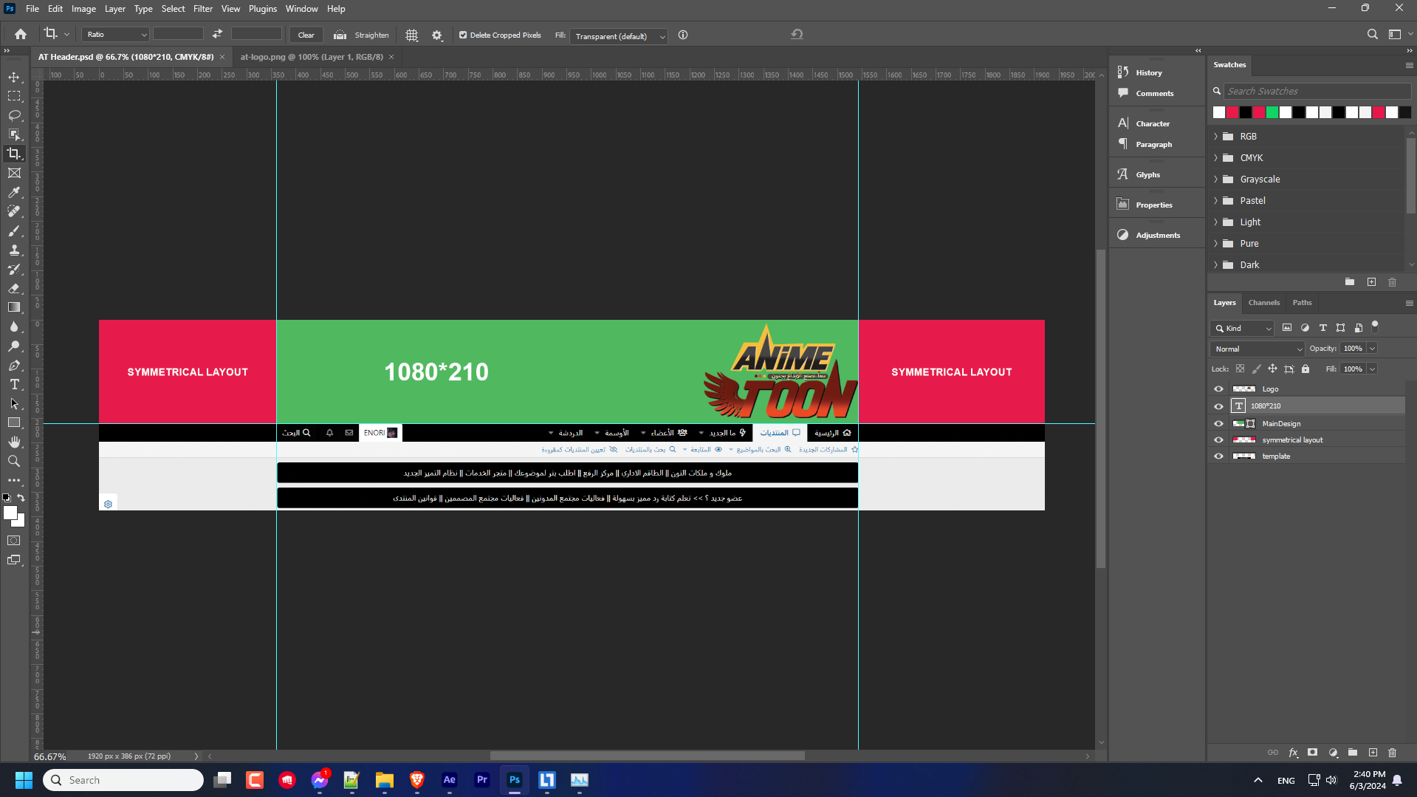Open the crop Ratio preset dropdown
Image resolution: width=1417 pixels, height=797 pixels.
116,35
